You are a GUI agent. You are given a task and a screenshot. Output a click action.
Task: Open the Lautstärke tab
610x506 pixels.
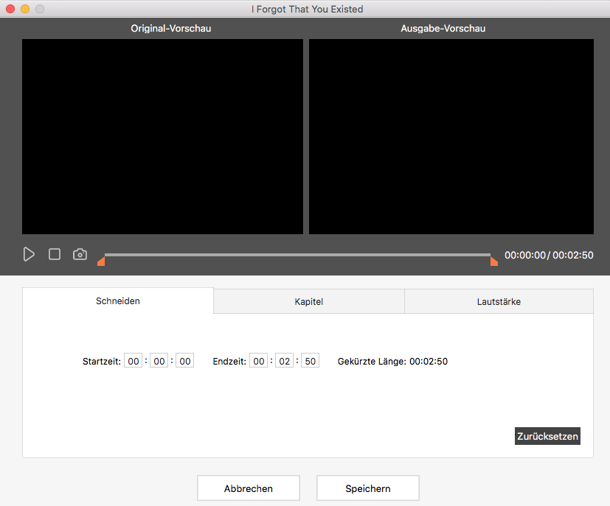click(499, 301)
